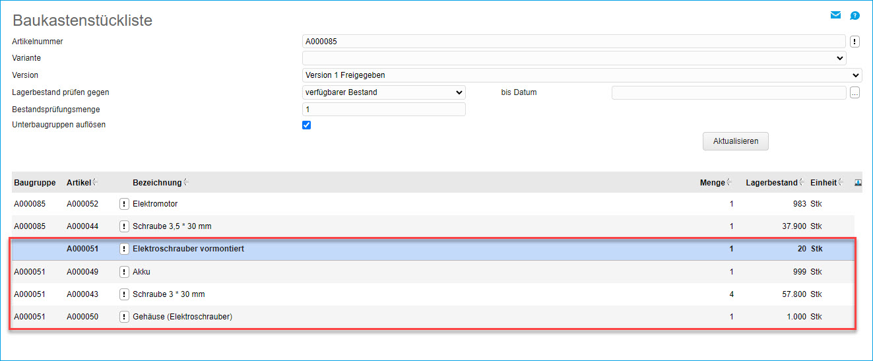873x361 pixels.
Task: Focus the Artikelnummer input field
Action: (x=573, y=42)
